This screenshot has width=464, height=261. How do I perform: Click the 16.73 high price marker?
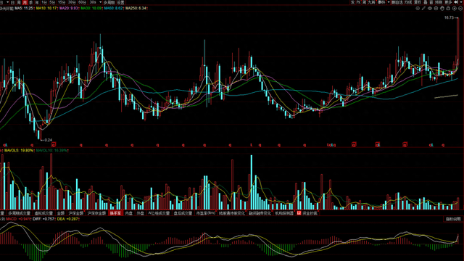(449, 17)
